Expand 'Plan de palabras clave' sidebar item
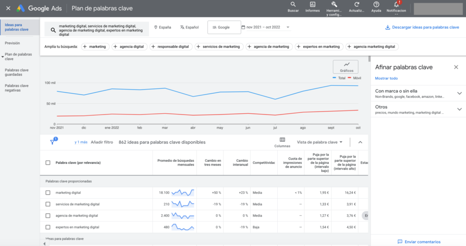Image resolution: width=466 pixels, height=246 pixels. coord(18,57)
